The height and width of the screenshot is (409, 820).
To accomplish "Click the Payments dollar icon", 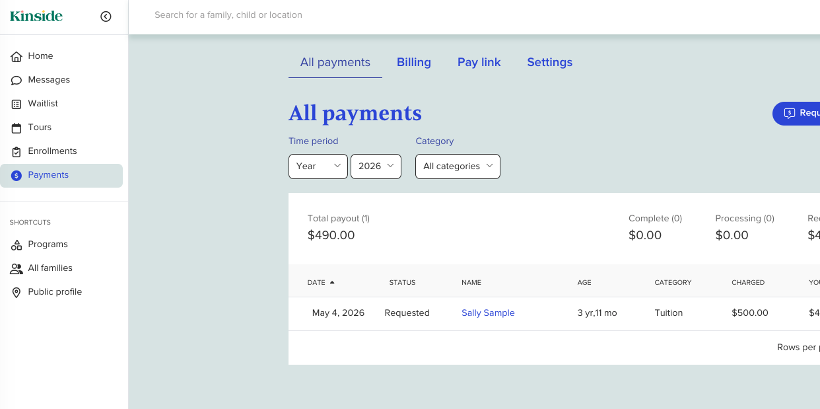I will [x=17, y=175].
